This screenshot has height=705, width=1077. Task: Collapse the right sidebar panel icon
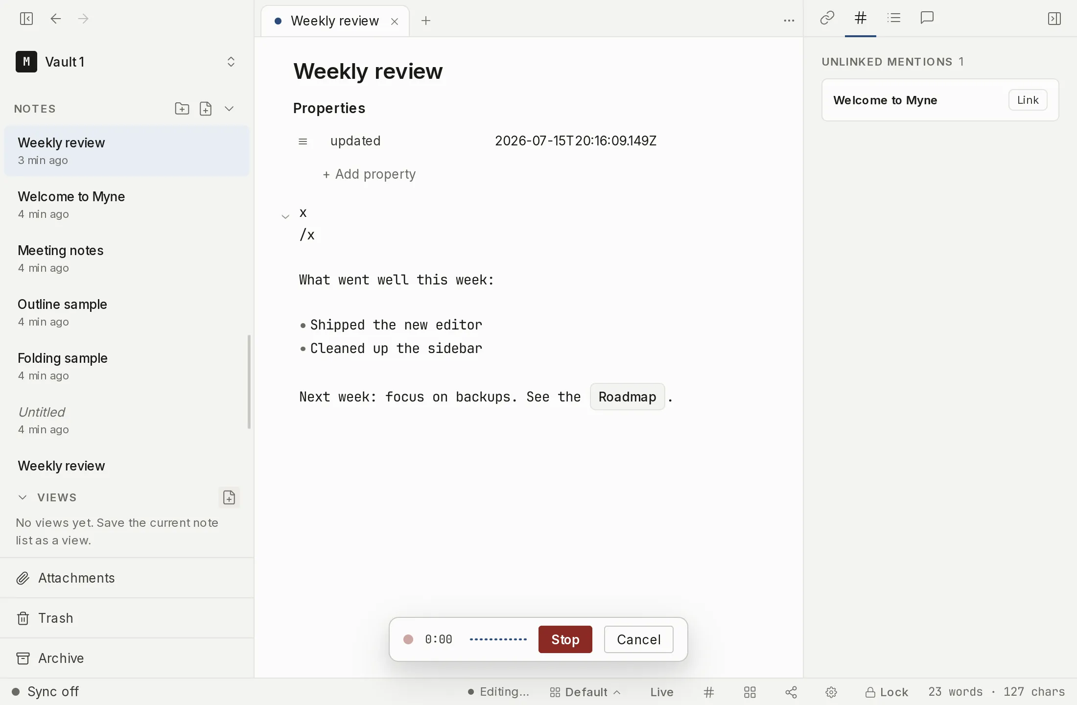pos(1054,19)
